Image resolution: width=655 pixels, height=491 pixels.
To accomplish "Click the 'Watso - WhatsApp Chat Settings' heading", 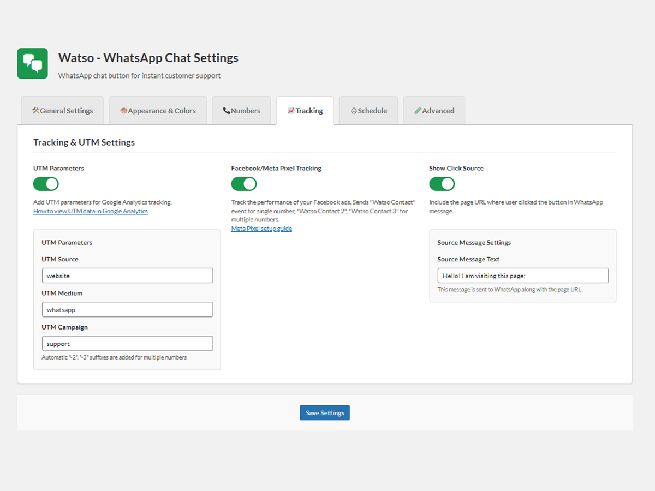I will click(x=148, y=58).
